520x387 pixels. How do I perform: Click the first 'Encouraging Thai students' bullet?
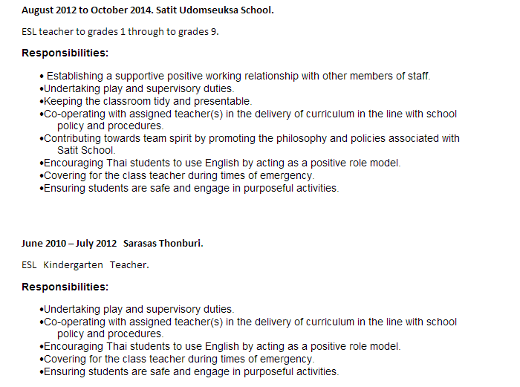pyautogui.click(x=221, y=163)
